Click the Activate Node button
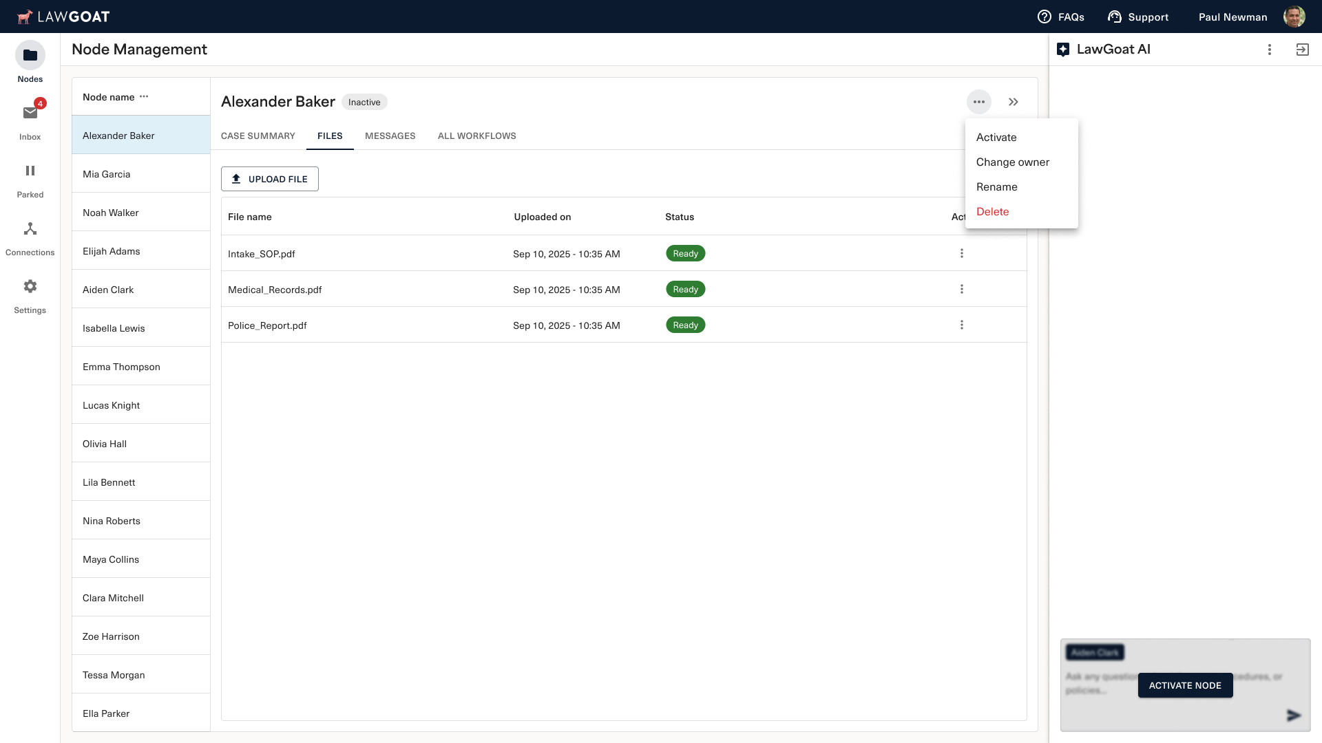1322x743 pixels. click(x=1185, y=686)
